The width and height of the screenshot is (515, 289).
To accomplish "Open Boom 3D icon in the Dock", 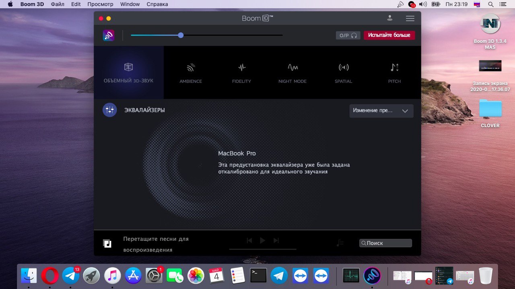I will coord(372,276).
